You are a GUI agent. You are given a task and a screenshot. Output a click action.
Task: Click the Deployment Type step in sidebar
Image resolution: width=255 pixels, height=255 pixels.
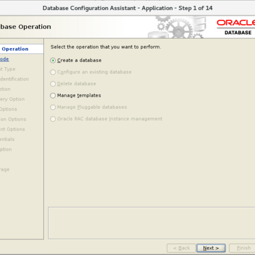(8, 69)
